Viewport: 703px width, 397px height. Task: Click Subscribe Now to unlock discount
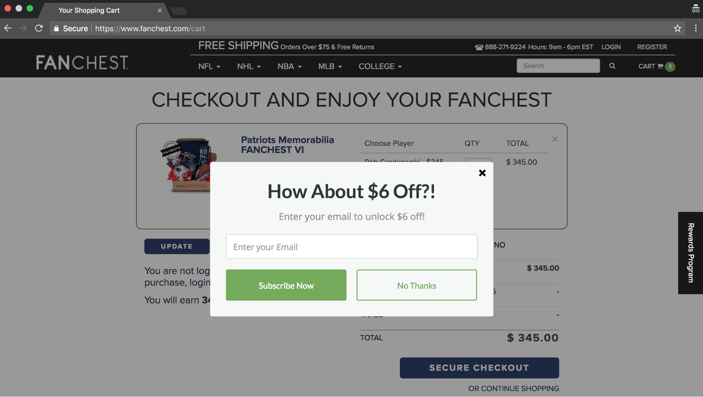[x=285, y=285]
